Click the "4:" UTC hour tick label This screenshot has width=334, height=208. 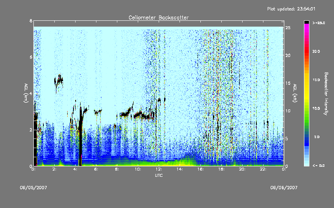76,169
